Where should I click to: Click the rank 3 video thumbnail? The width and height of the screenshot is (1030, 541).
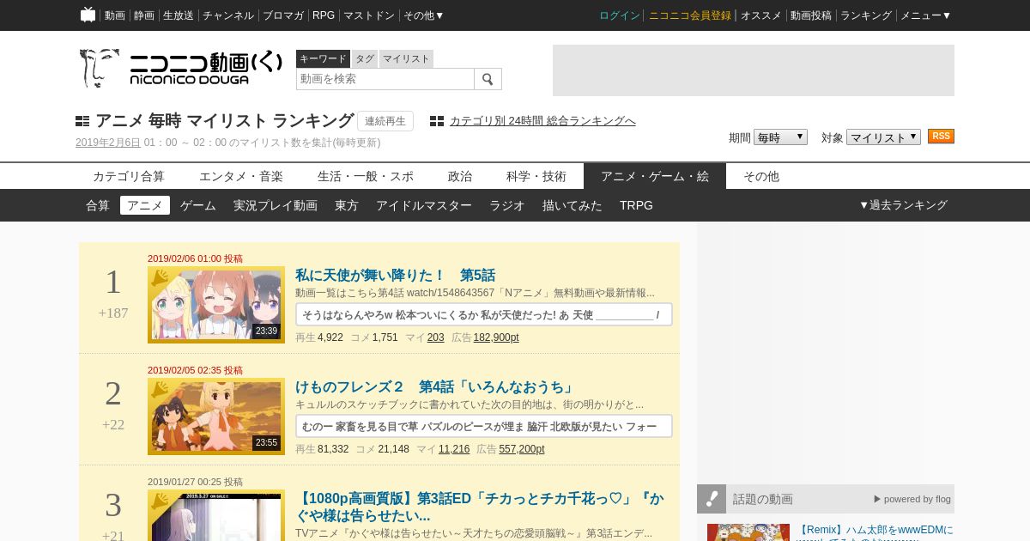pos(216,515)
